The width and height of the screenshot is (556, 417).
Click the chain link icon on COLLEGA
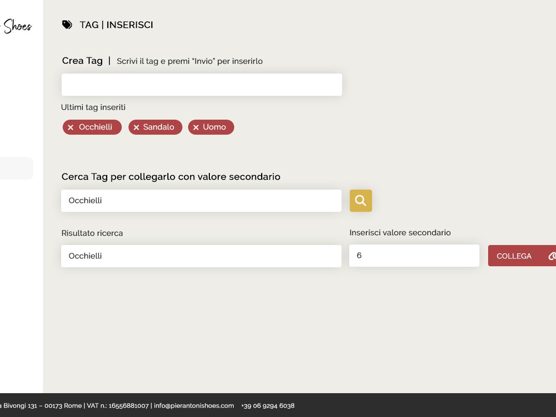(x=552, y=256)
